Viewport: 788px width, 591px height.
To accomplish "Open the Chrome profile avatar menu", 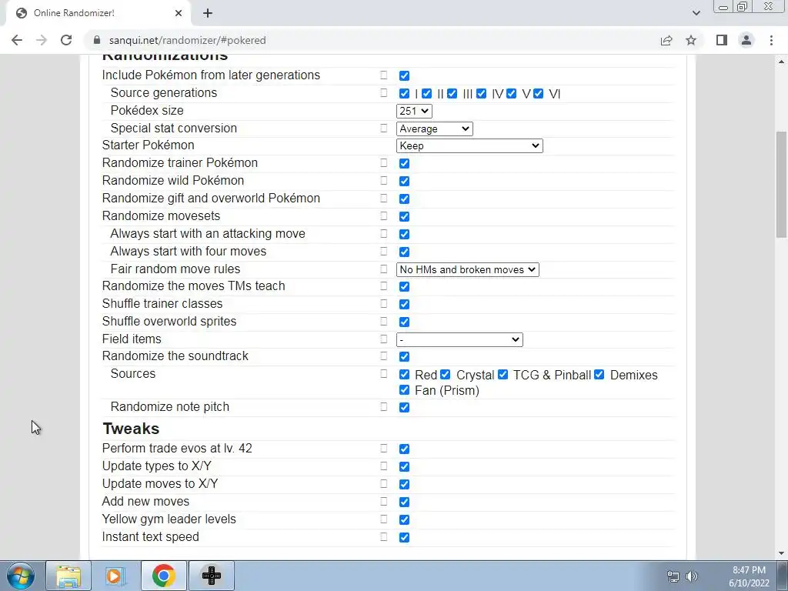I will 746,40.
